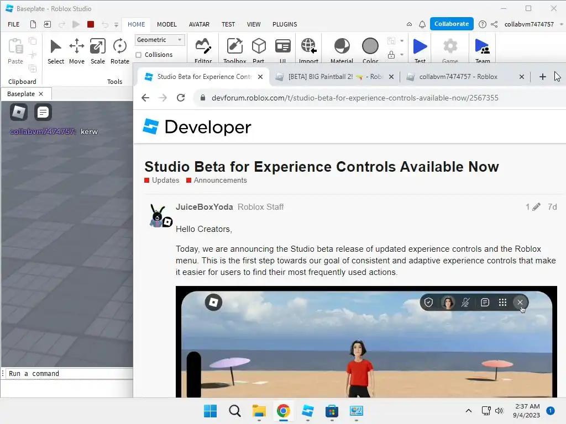Click the Roblox Studio taskbar icon
Screen dimensions: 566x424
307,411
